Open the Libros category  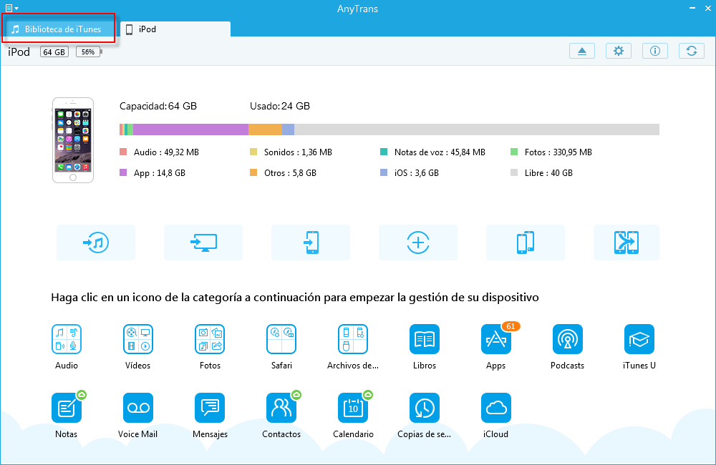tap(425, 339)
